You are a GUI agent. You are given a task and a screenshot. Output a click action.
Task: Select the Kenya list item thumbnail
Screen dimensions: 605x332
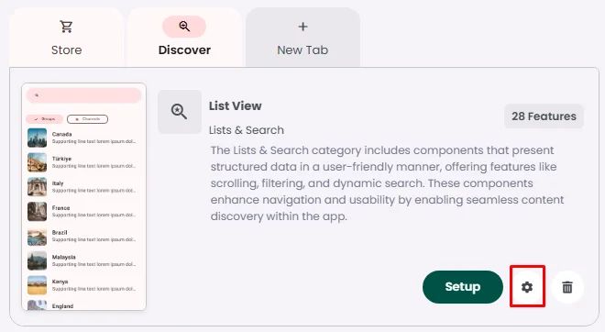[37, 285]
